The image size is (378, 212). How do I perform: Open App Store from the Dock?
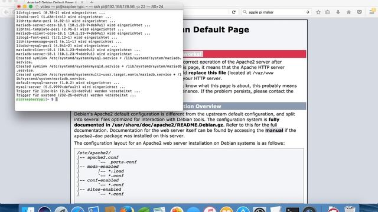(x=243, y=210)
